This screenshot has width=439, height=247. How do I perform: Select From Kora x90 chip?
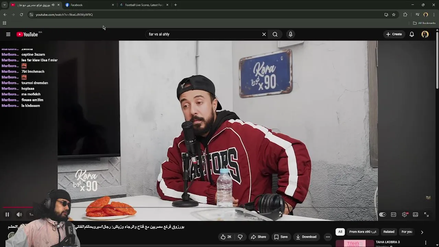click(x=363, y=232)
